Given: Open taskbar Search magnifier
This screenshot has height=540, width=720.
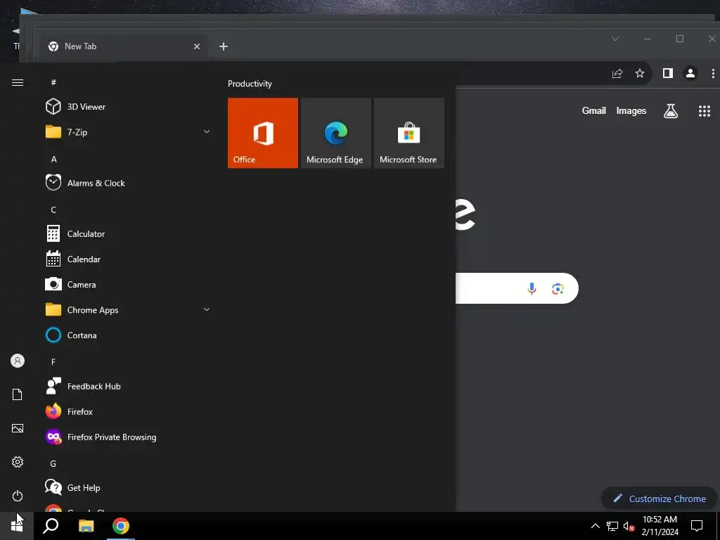Looking at the screenshot, I should click(51, 526).
